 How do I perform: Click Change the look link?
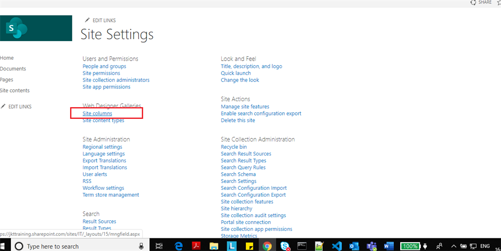[240, 80]
